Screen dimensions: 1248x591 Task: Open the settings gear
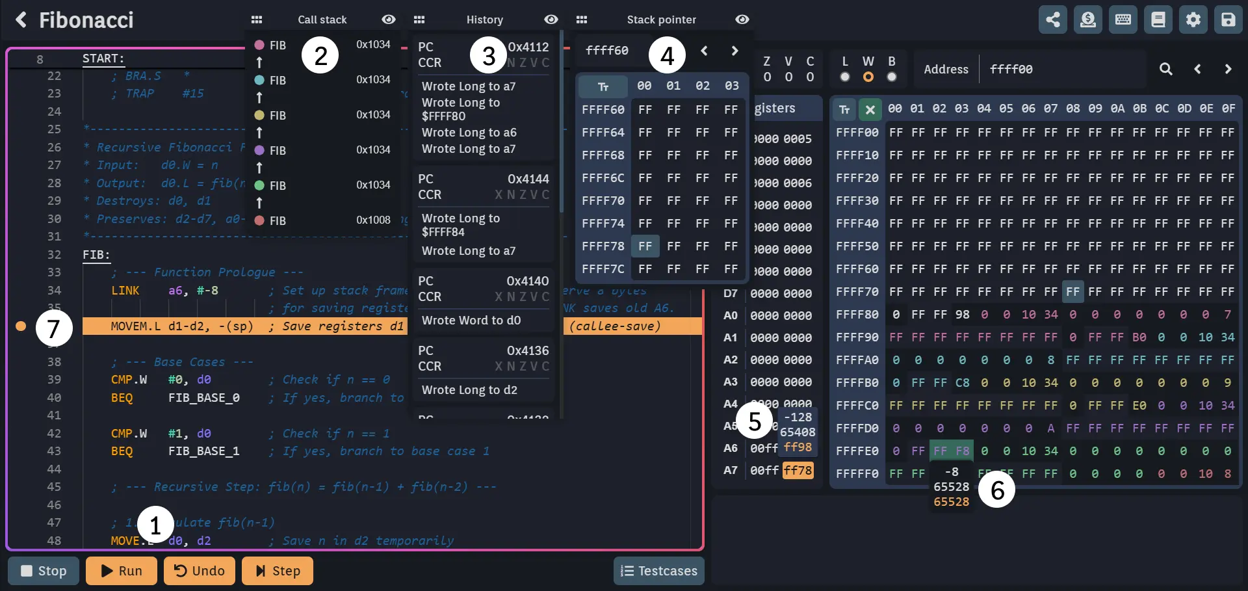coord(1193,20)
